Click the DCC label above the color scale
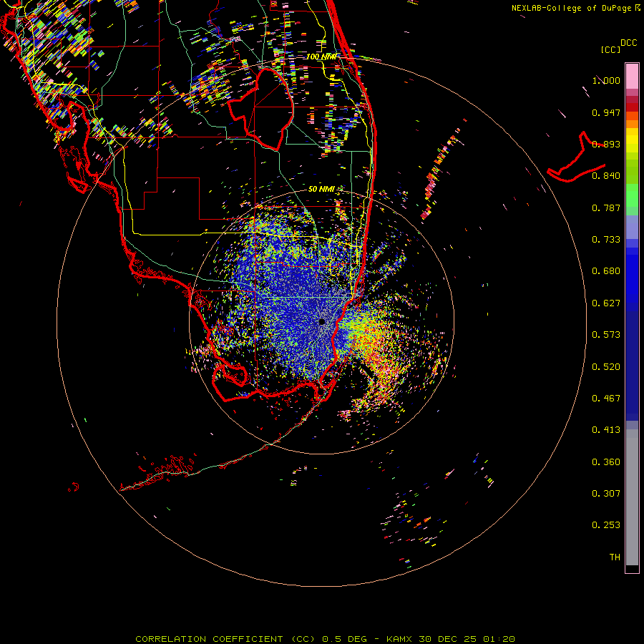 tap(628, 43)
